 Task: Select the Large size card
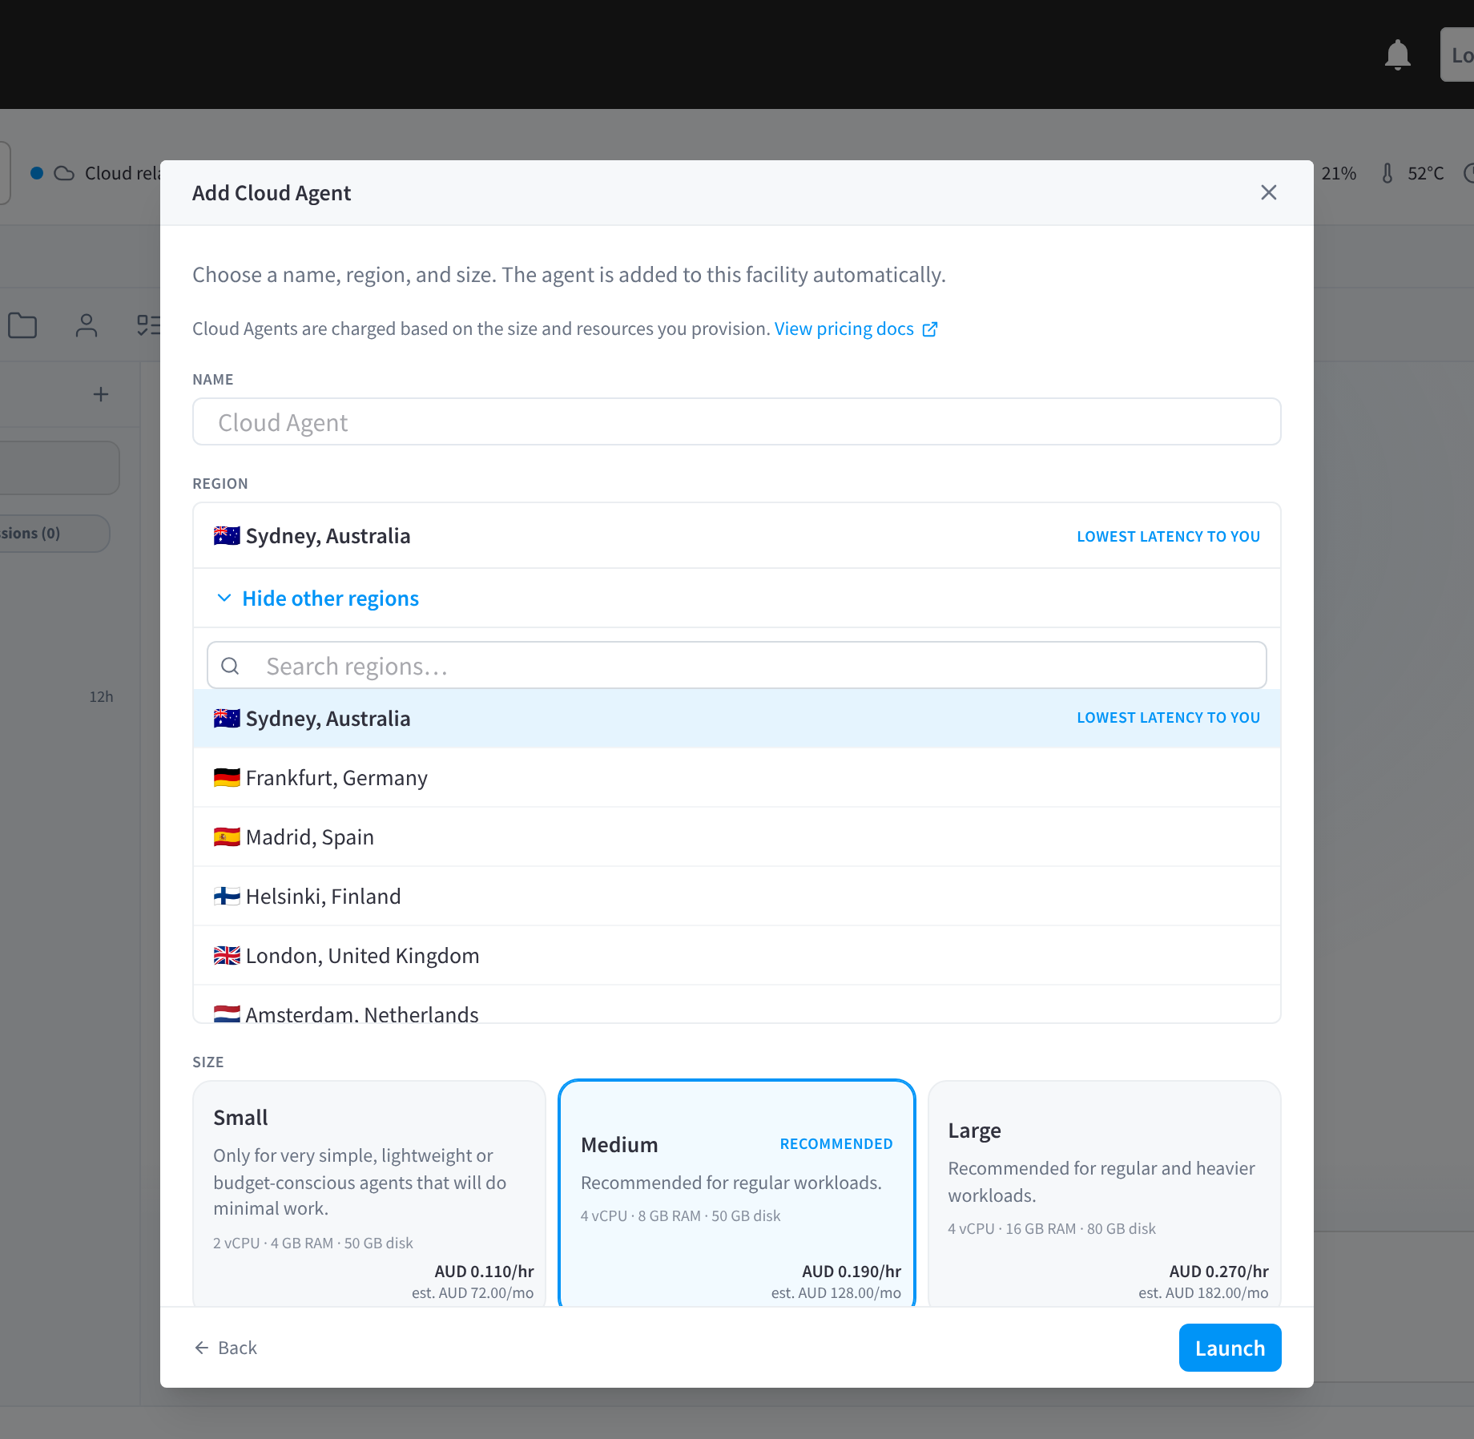point(1104,1194)
